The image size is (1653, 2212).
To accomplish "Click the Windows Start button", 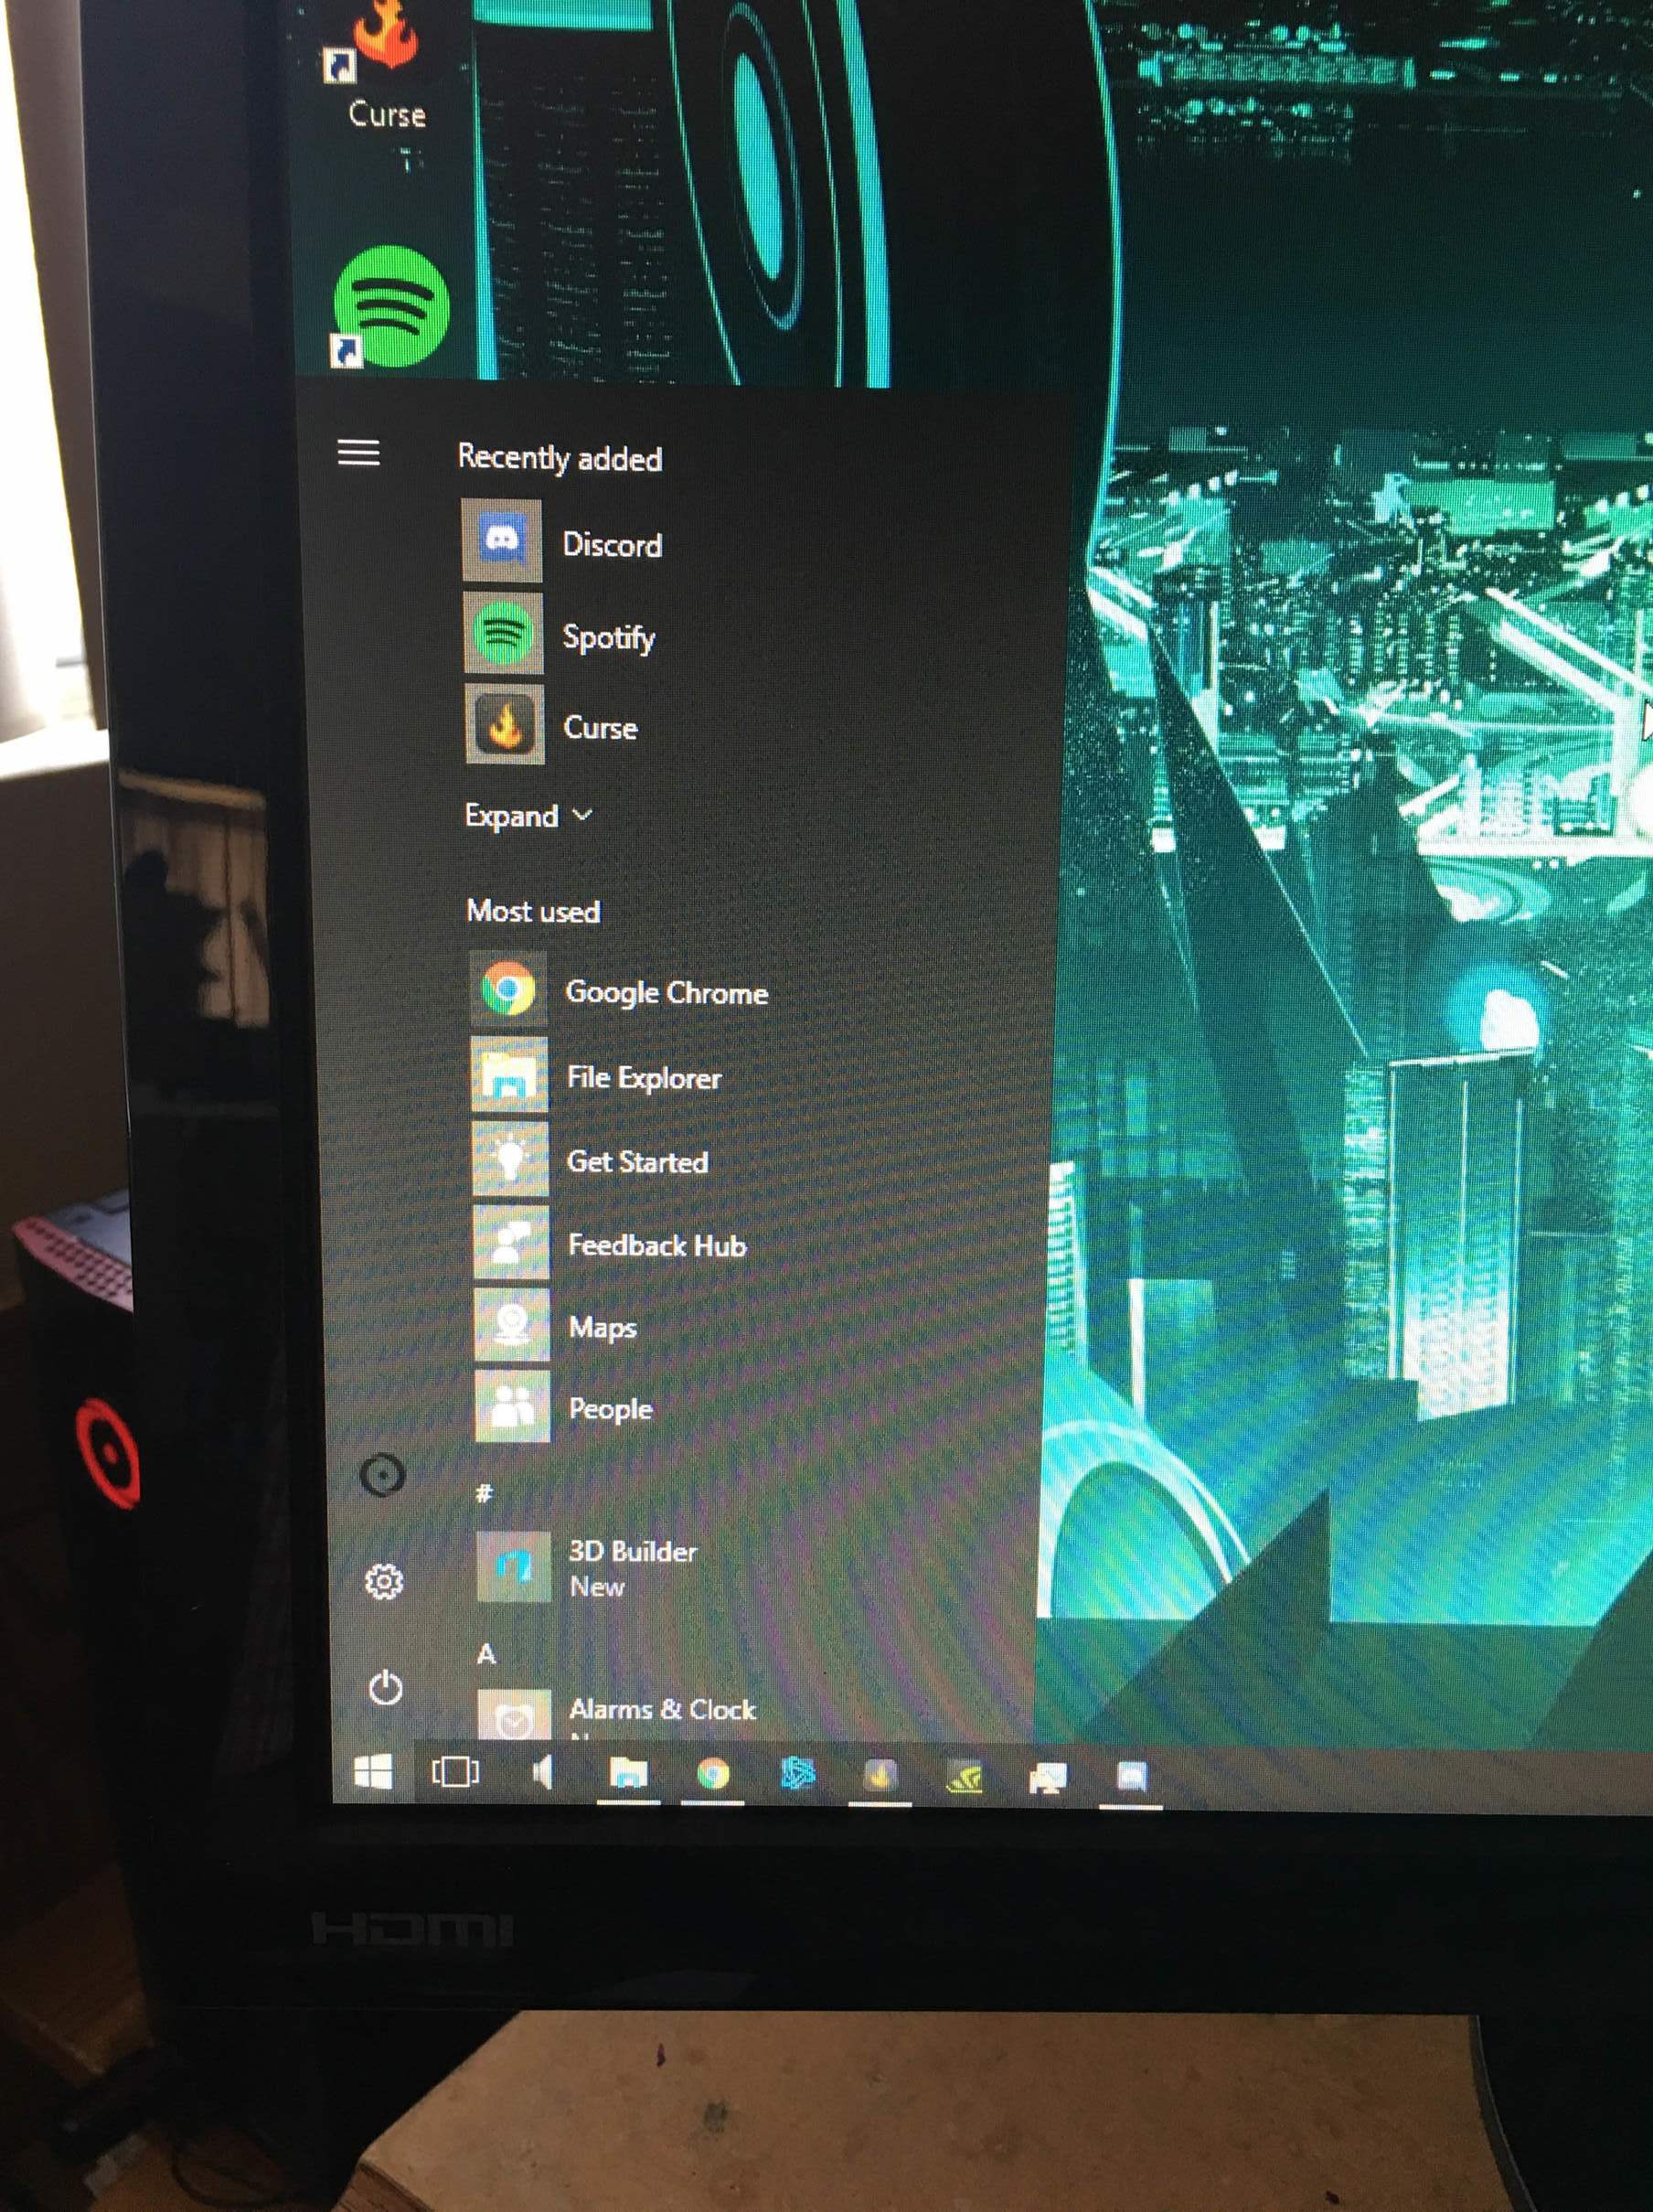I will [x=374, y=1773].
